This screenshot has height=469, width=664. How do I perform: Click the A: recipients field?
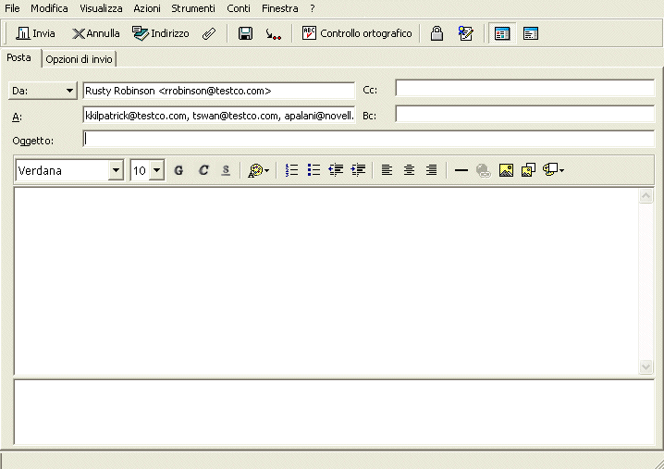(x=219, y=116)
